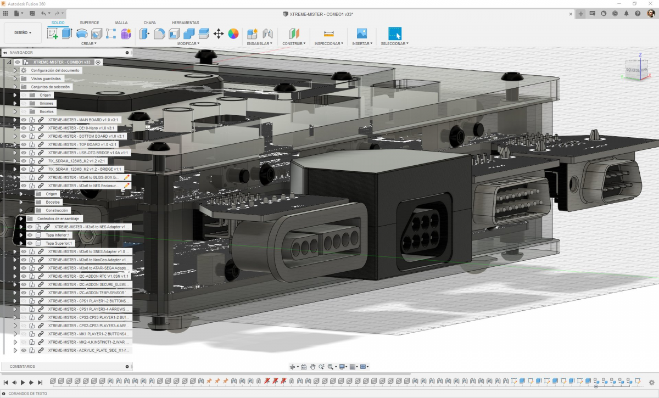The height and width of the screenshot is (398, 659).
Task: Open the INSPECCIONAR dropdown menu
Action: (329, 43)
